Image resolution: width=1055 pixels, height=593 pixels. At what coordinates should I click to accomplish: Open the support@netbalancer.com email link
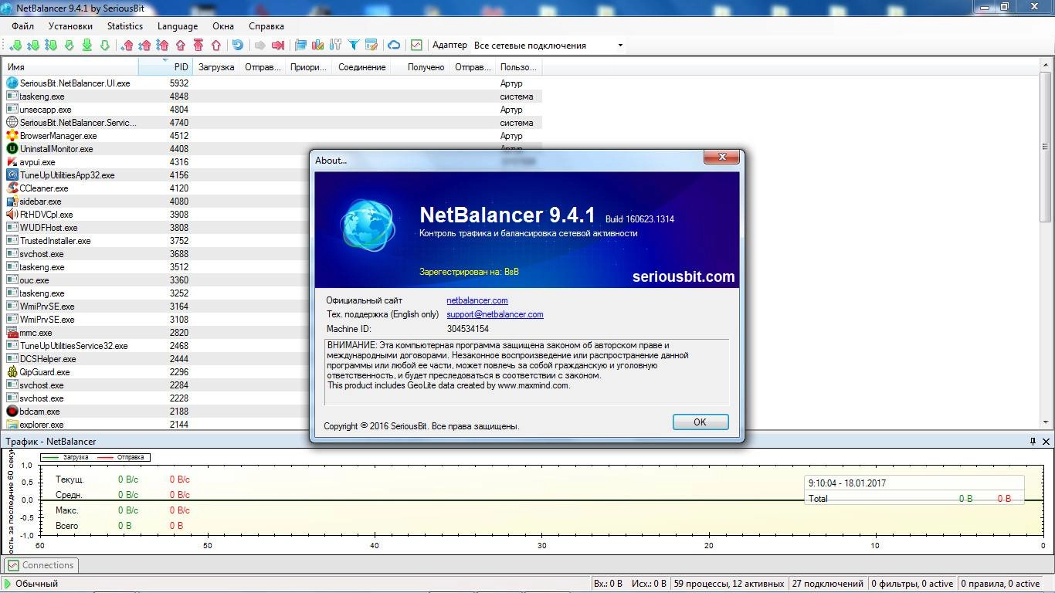click(x=495, y=314)
